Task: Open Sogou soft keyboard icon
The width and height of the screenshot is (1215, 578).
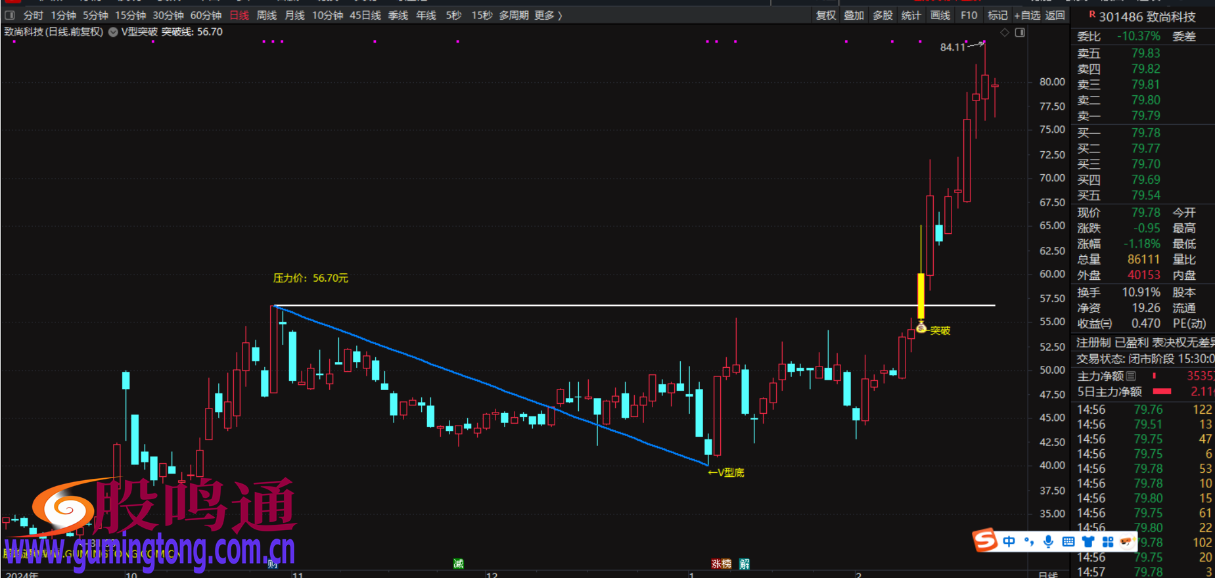Action: (x=1068, y=541)
